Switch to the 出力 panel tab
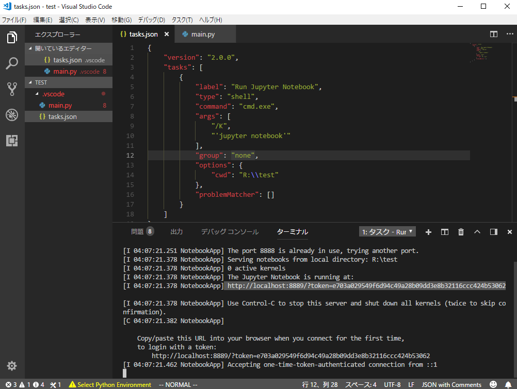Image resolution: width=517 pixels, height=389 pixels. pos(176,231)
